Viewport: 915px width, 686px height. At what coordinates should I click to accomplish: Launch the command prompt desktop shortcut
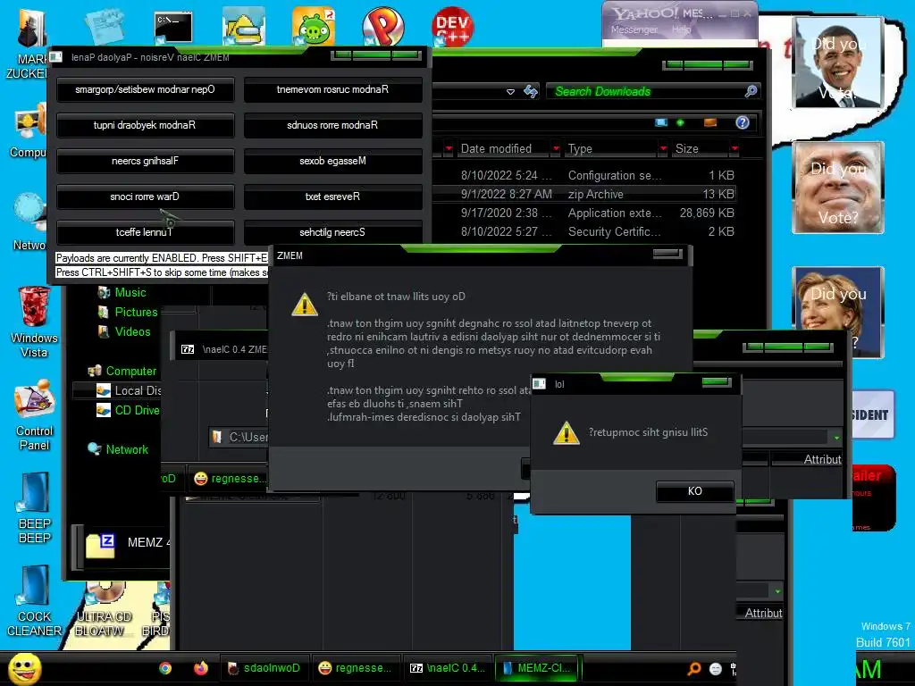[x=173, y=27]
